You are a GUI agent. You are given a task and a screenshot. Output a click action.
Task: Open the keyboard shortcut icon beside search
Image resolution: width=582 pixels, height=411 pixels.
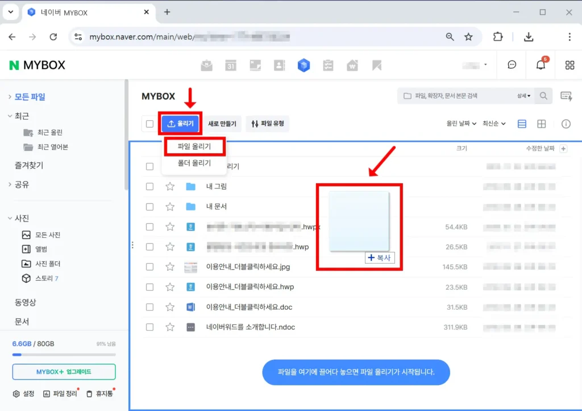pos(567,96)
